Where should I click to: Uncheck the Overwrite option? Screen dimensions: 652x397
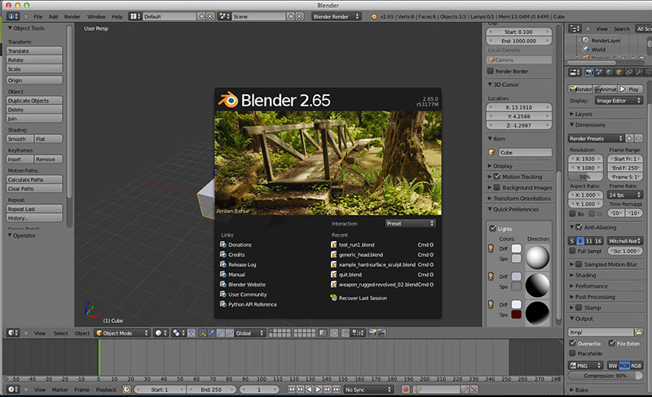click(573, 343)
